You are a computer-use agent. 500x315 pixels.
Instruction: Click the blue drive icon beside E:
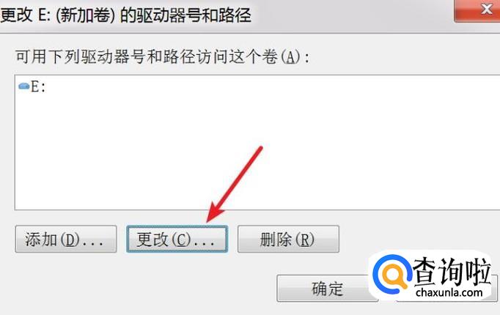tap(24, 86)
